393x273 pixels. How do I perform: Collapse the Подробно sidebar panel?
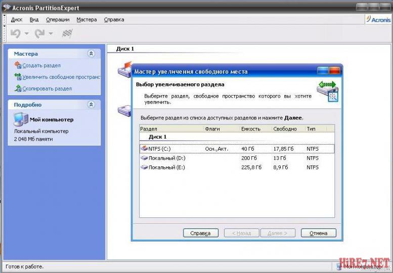point(91,105)
